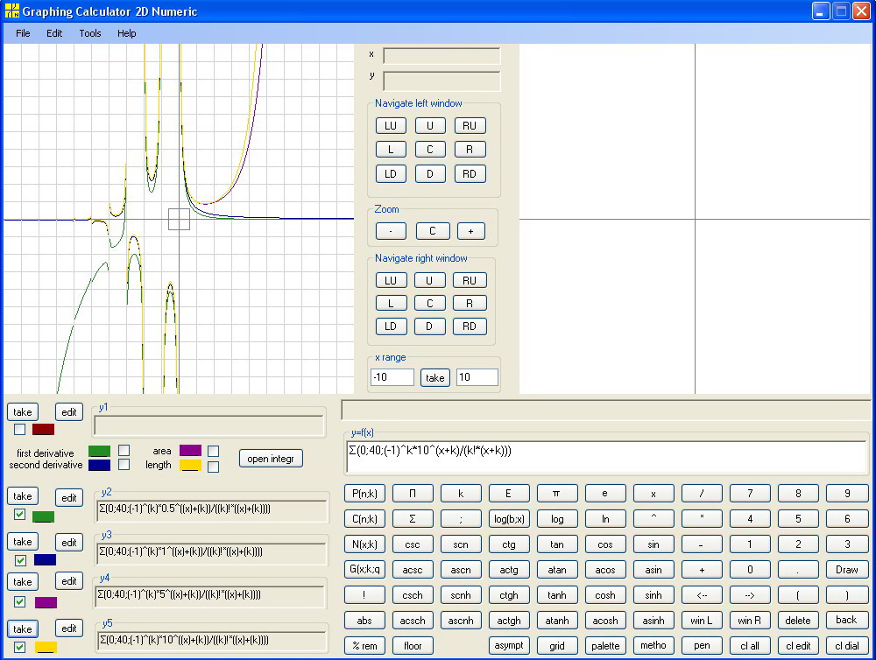Click the y=f(x) formula input box
This screenshot has width=876, height=660.
607,457
